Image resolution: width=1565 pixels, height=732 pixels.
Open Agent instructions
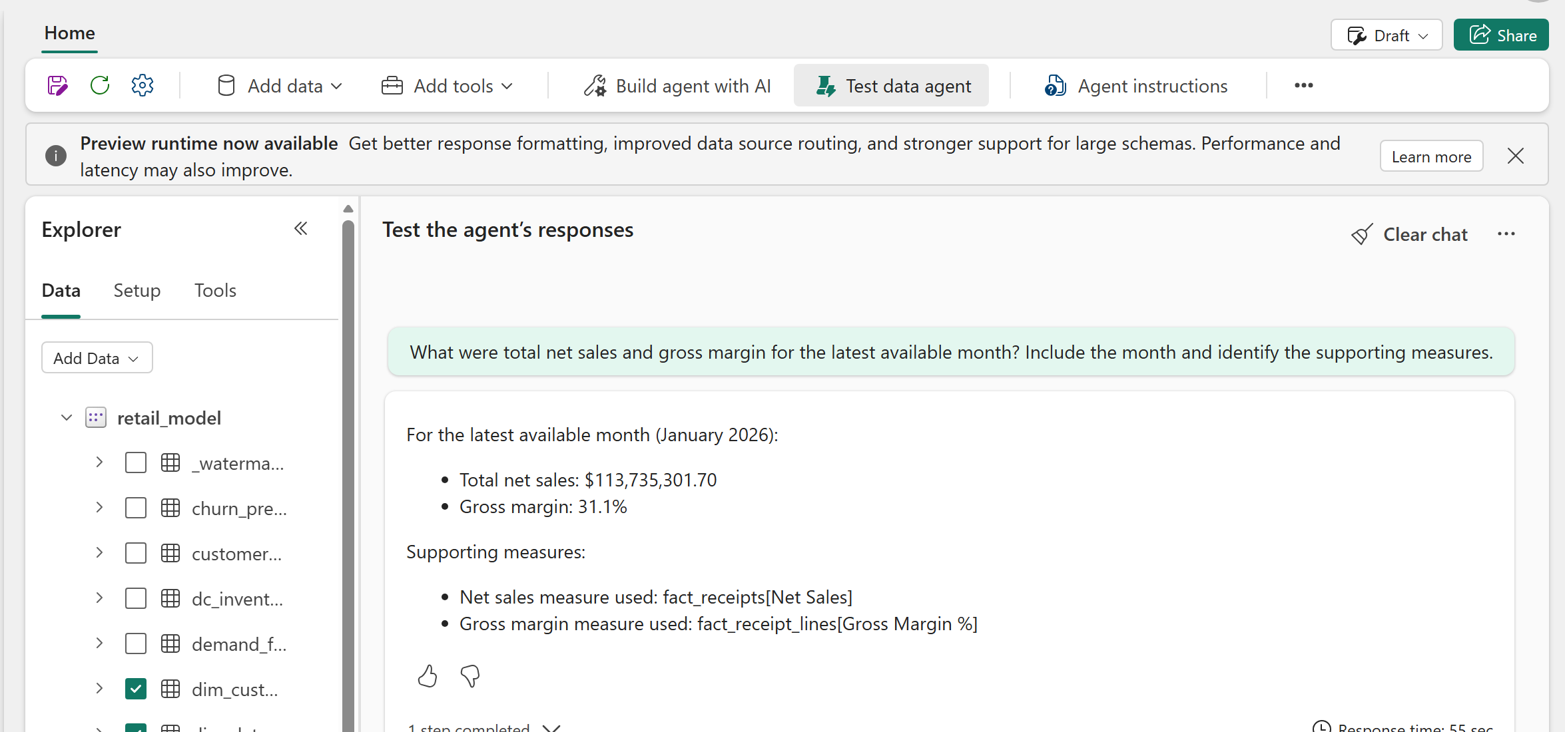(x=1136, y=86)
